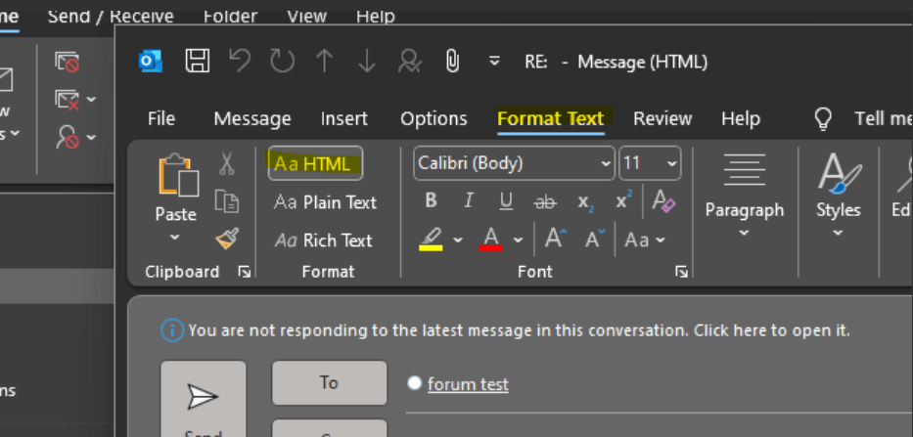Image resolution: width=913 pixels, height=437 pixels.
Task: Open the Font dialog launcher
Action: (681, 272)
